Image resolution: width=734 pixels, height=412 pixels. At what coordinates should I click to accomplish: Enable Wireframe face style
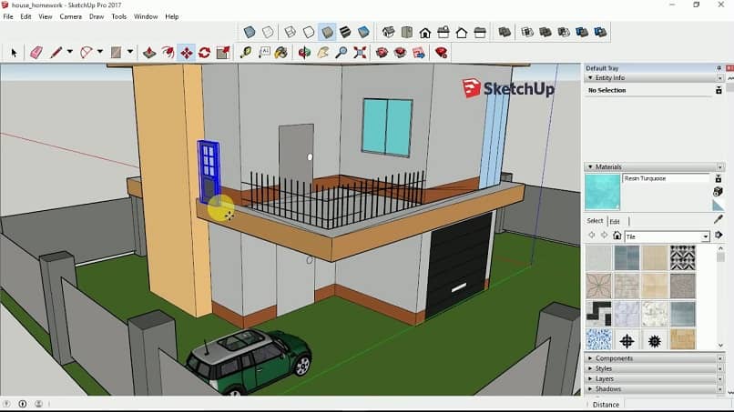point(291,32)
